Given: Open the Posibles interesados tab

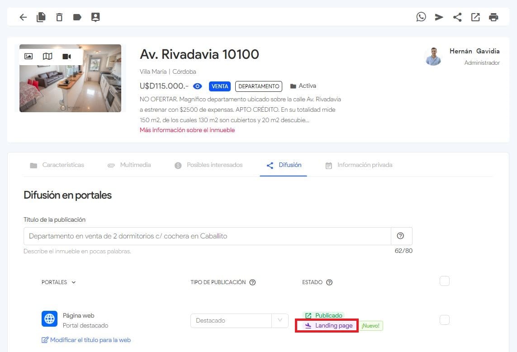Looking at the screenshot, I should (x=209, y=165).
